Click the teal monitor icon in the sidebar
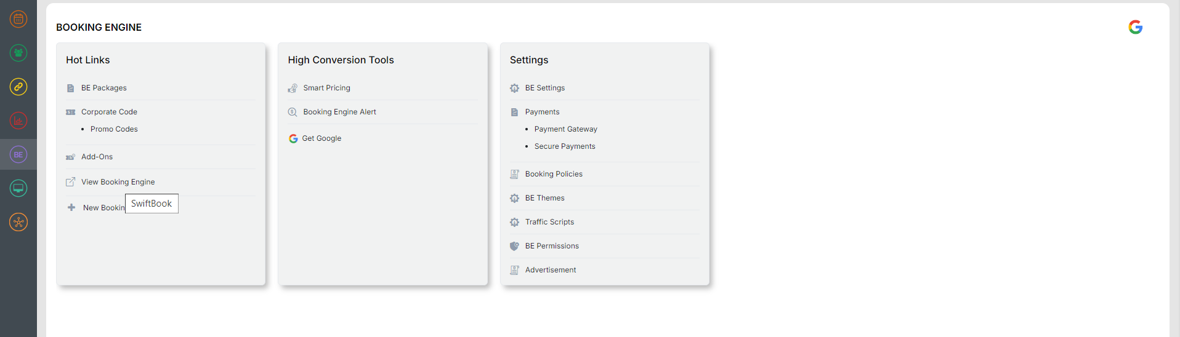Image resolution: width=1180 pixels, height=337 pixels. coord(18,188)
